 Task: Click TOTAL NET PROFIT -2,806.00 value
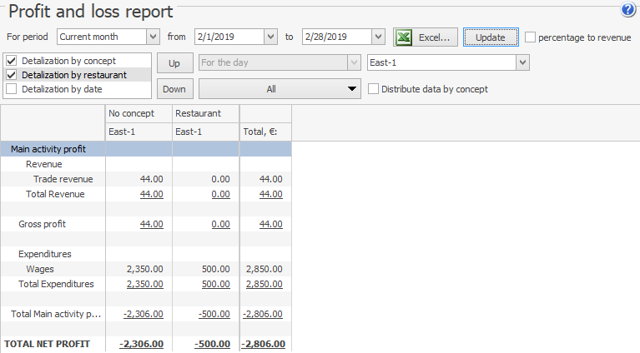264,344
